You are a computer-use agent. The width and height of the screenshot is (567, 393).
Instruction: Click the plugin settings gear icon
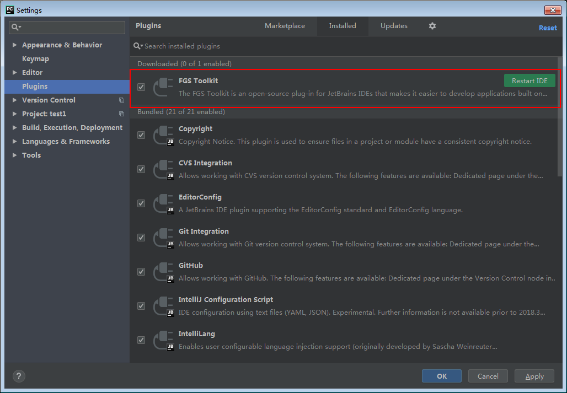point(432,26)
